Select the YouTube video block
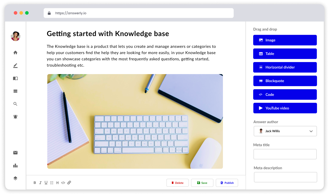Viewport: 329px width, 195px height. point(285,108)
